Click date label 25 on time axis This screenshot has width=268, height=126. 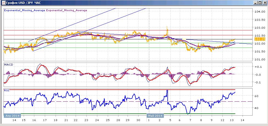point(107,120)
